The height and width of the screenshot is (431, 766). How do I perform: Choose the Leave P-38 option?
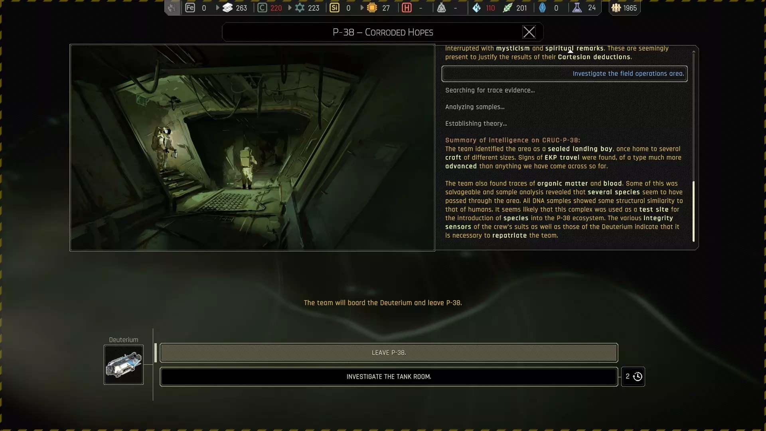point(389,353)
